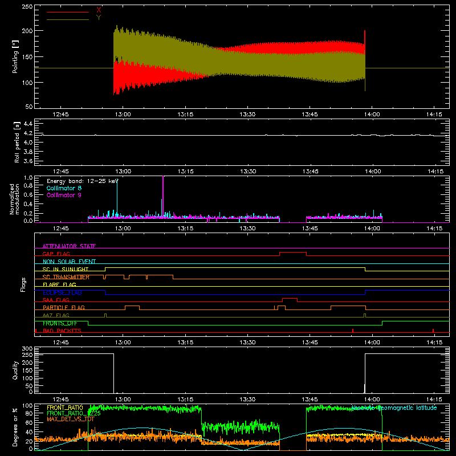
Task: Click the GAP_FLAG label
Action: coord(56,254)
